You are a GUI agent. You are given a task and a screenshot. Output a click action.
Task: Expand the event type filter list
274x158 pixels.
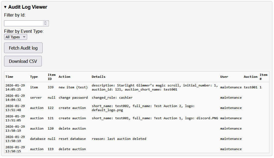[x=15, y=37]
